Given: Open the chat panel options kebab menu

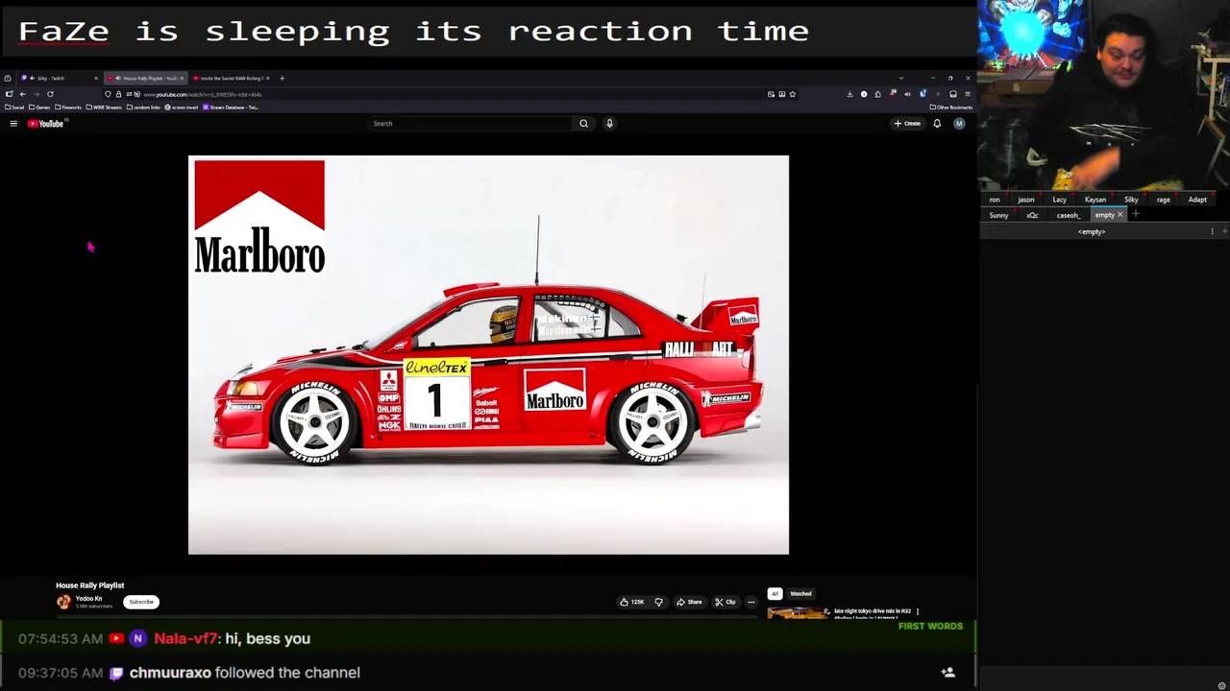Looking at the screenshot, I should click(1212, 231).
